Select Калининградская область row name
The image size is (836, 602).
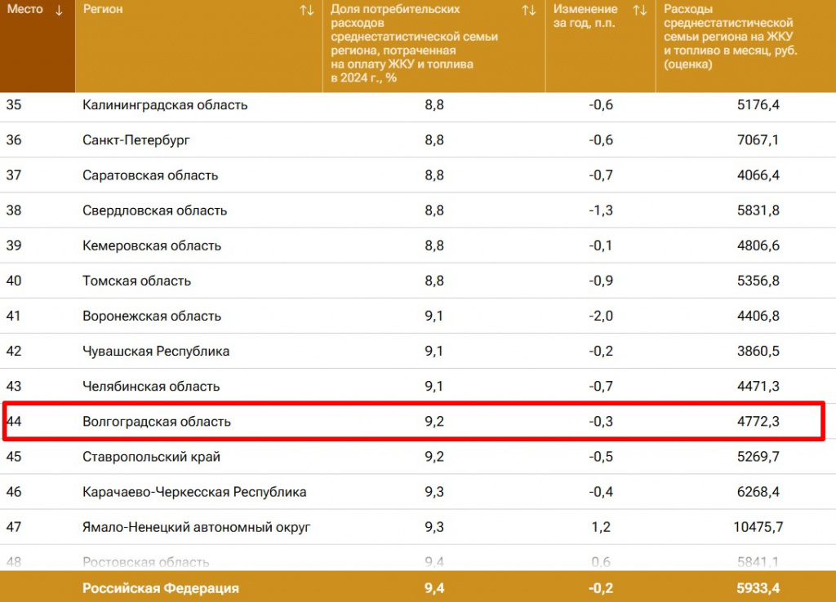[165, 105]
